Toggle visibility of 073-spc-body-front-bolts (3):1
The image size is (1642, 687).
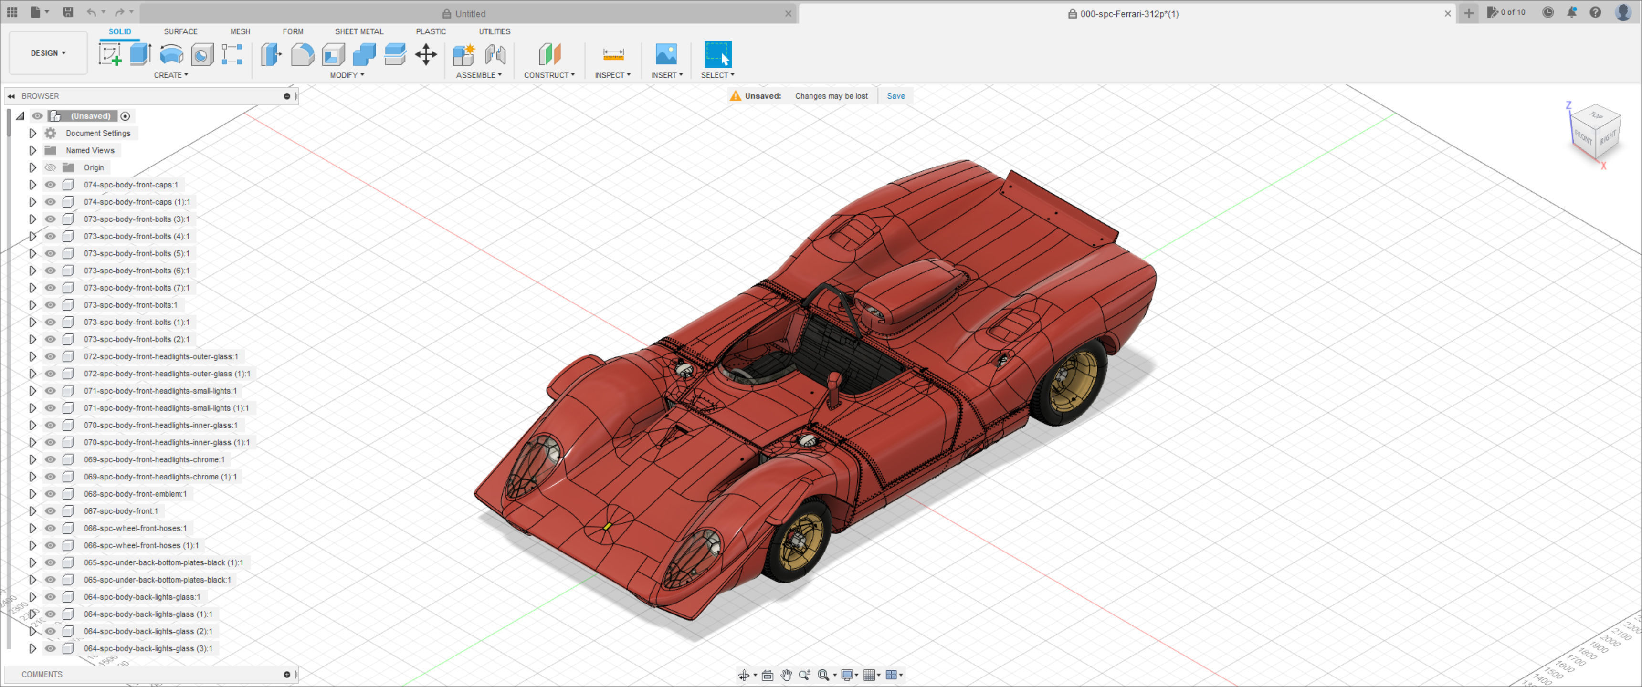50,219
